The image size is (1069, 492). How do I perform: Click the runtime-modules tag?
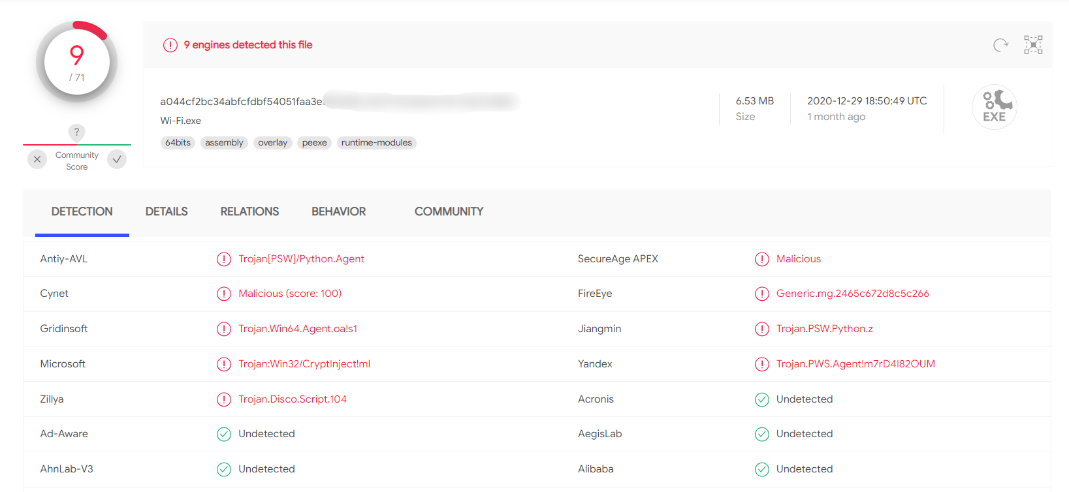click(x=377, y=143)
